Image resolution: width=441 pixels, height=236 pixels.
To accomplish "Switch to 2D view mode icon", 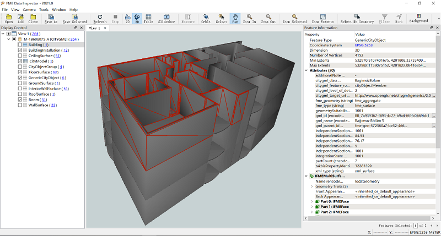I will 128,19.
